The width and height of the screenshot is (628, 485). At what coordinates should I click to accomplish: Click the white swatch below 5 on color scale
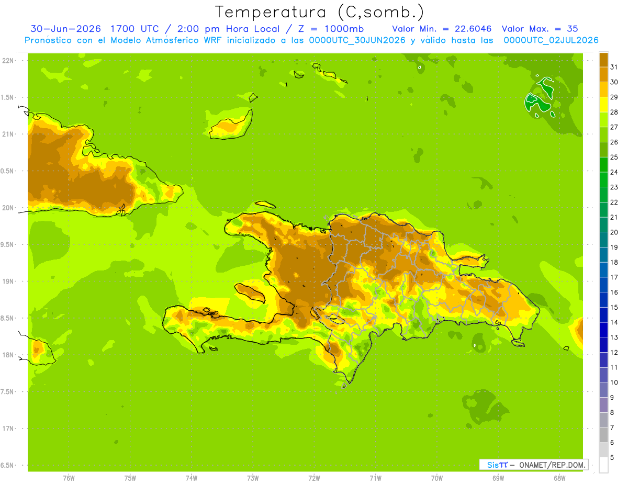603,465
